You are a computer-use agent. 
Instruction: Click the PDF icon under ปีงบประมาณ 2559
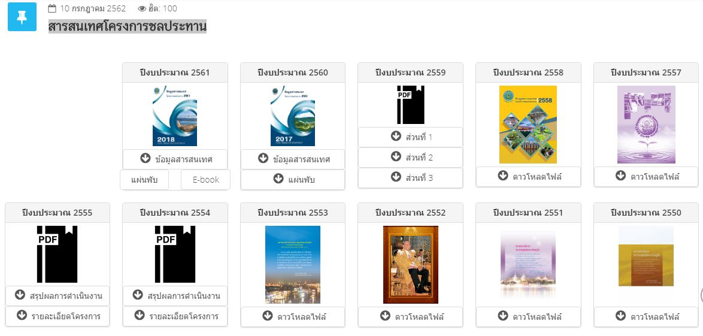410,105
